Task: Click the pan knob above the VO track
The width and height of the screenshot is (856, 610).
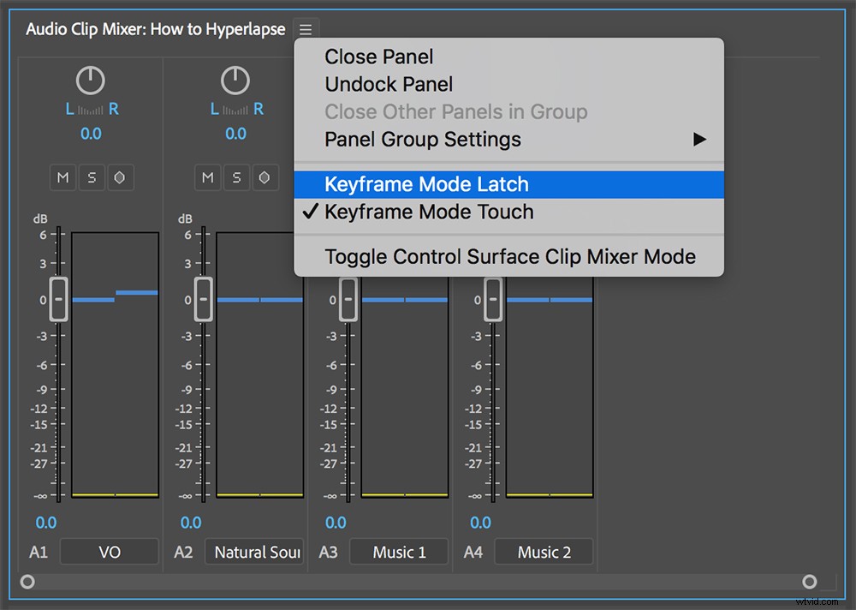Action: 90,80
